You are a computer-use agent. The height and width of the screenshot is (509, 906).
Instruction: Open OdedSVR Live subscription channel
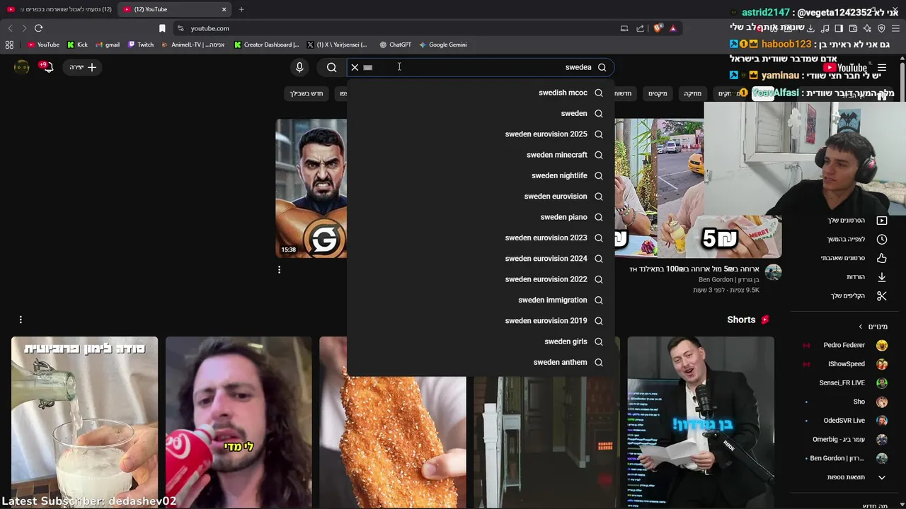point(847,421)
